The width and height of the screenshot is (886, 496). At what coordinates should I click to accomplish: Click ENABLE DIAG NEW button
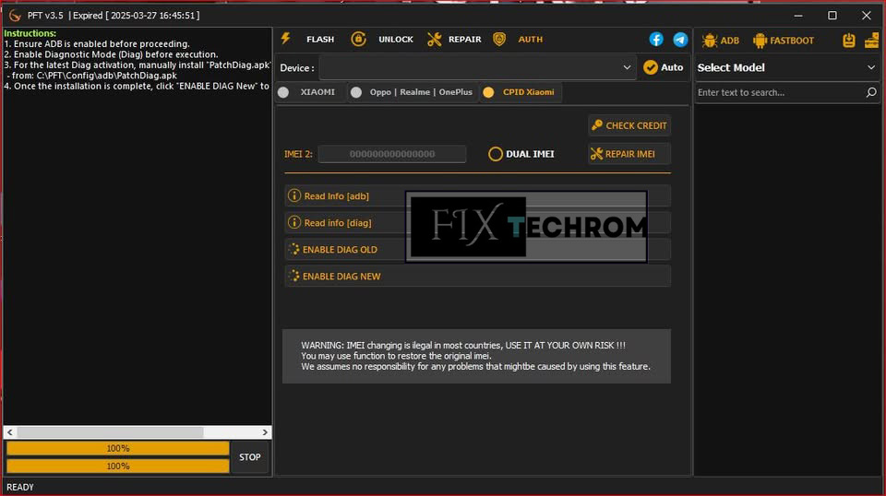(x=477, y=276)
